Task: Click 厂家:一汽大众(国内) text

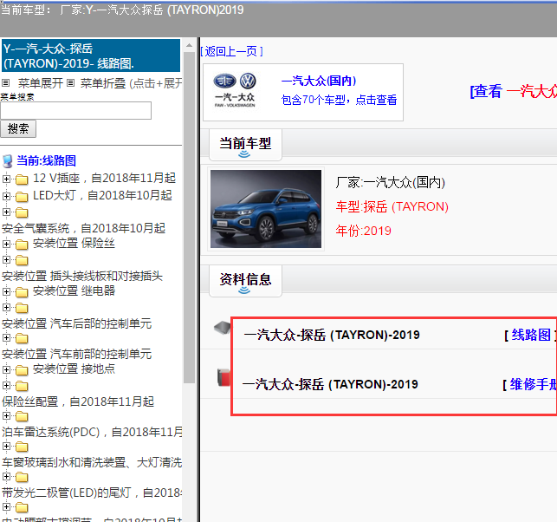Action: pyautogui.click(x=390, y=183)
